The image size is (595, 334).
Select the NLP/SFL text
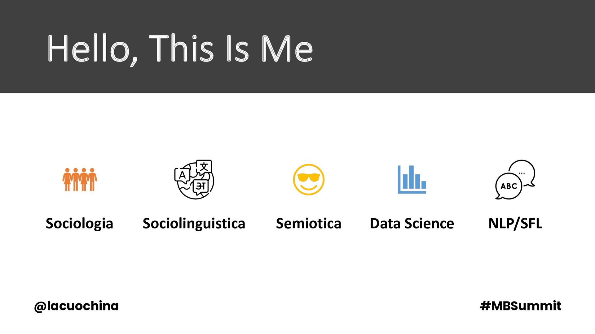click(x=515, y=223)
